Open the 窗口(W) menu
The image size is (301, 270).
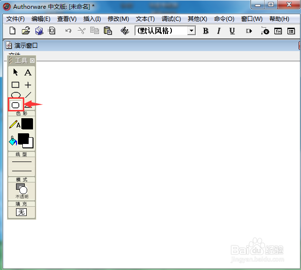(251, 19)
